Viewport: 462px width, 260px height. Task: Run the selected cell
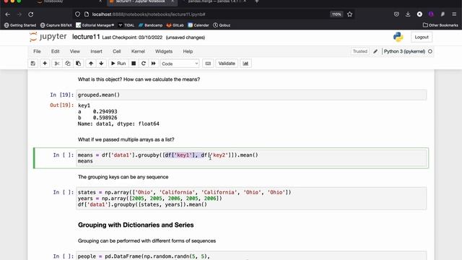coord(118,64)
